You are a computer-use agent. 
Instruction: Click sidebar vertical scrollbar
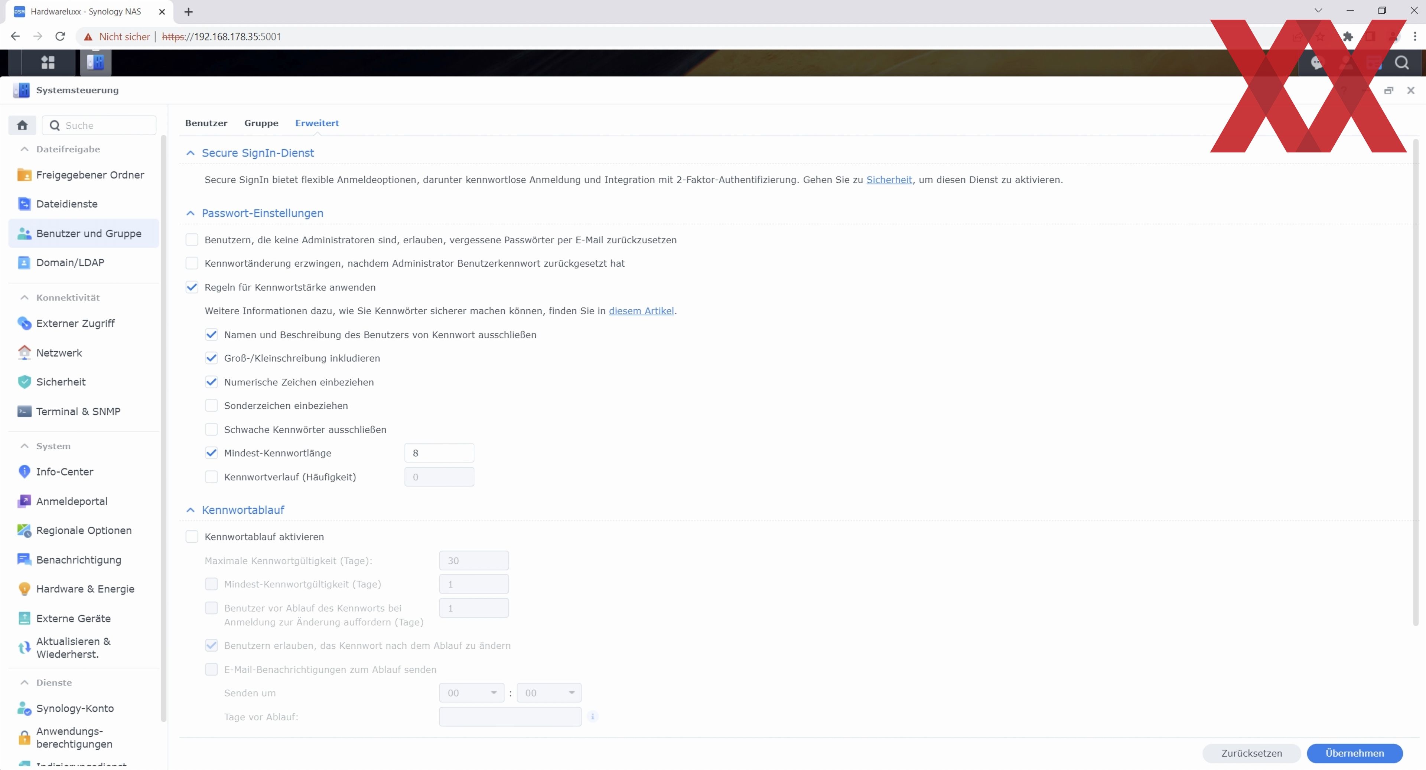163,428
